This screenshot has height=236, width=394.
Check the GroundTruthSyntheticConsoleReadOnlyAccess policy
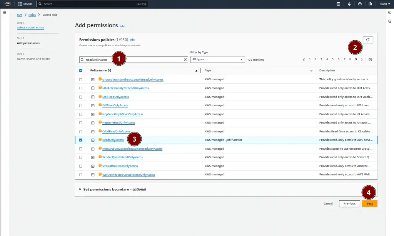[x=80, y=79]
